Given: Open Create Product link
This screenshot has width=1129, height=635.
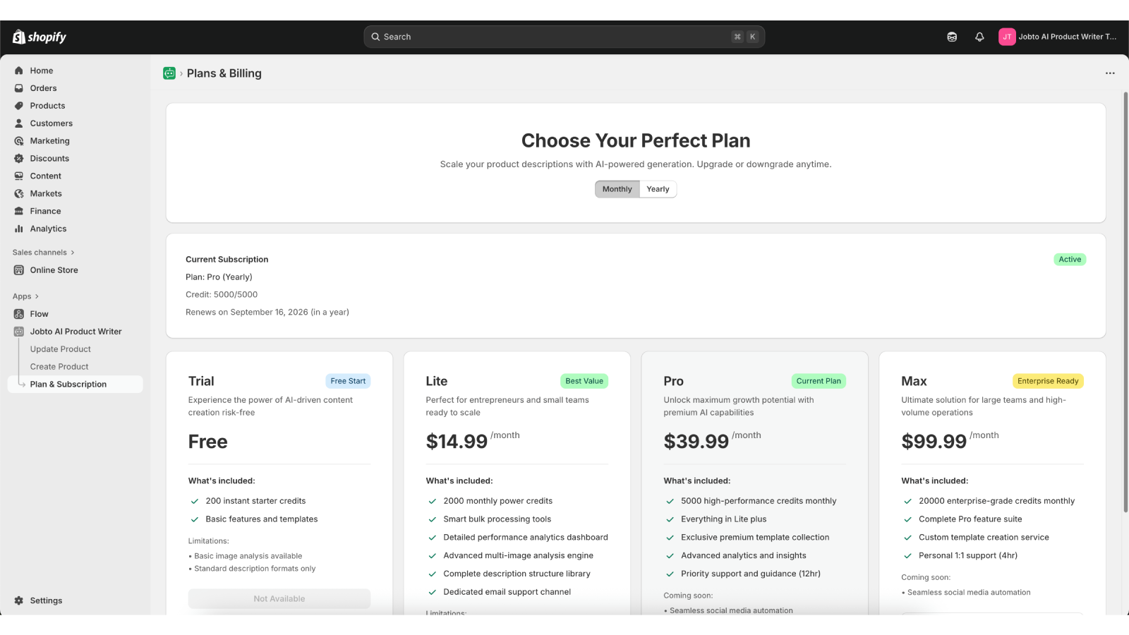Looking at the screenshot, I should click(59, 367).
